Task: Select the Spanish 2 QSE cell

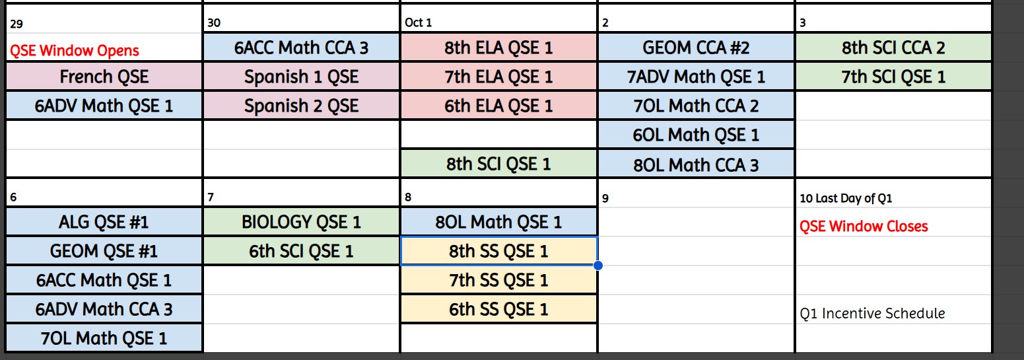Action: click(x=301, y=106)
